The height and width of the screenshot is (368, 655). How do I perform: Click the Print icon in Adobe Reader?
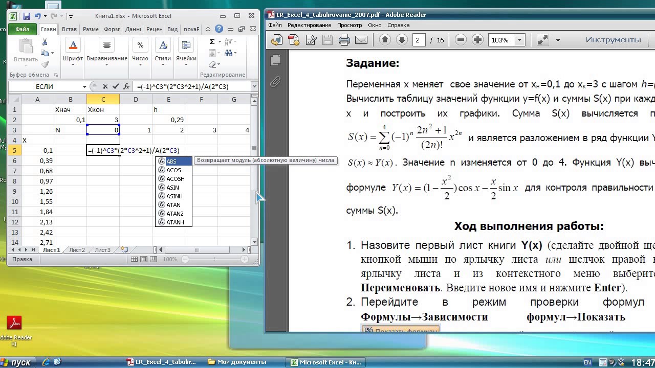344,40
